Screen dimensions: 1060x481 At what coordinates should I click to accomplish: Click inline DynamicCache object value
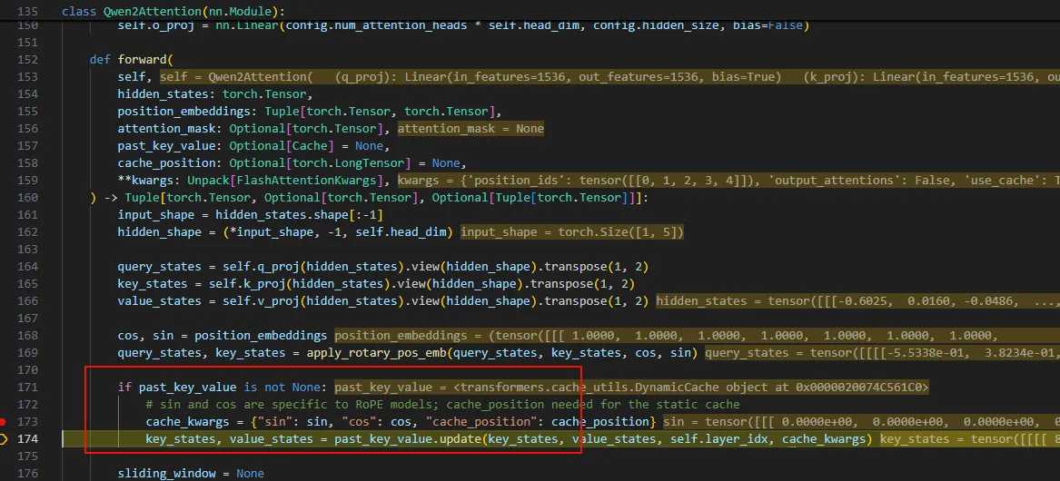point(631,388)
